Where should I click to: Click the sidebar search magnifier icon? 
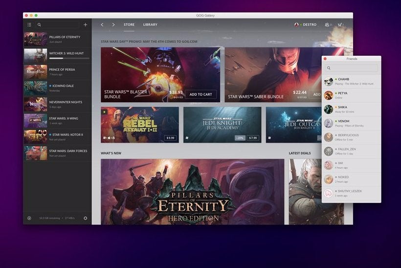pyautogui.click(x=39, y=24)
